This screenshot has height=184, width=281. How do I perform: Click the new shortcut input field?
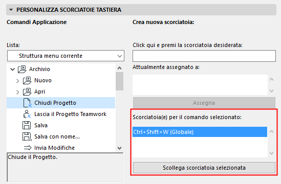[204, 56]
